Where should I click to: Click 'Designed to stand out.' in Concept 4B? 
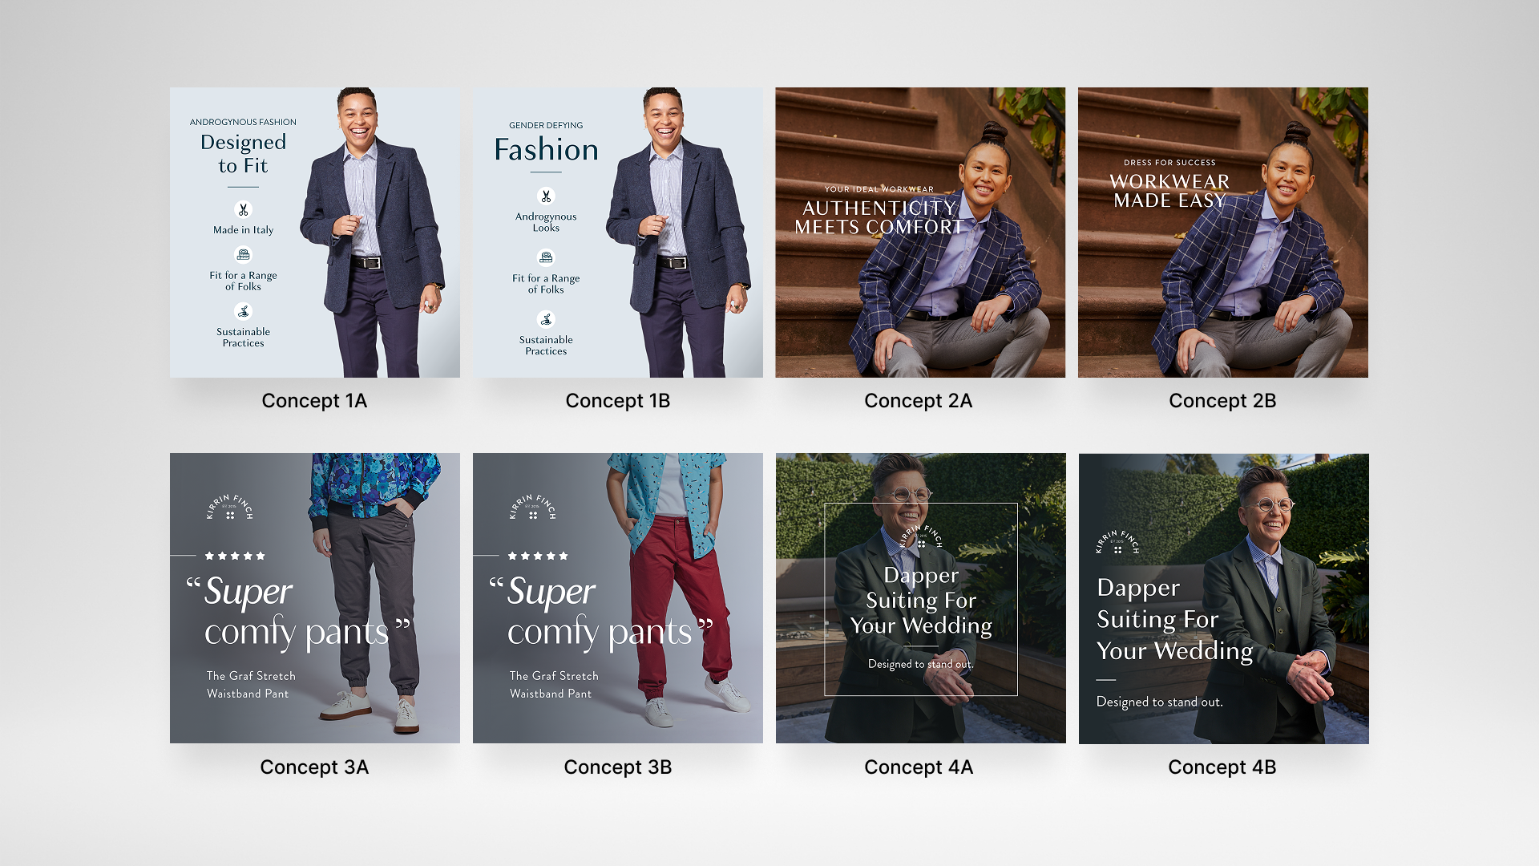click(1160, 702)
